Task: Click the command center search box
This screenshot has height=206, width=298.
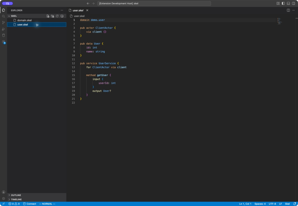Action: (154, 3)
